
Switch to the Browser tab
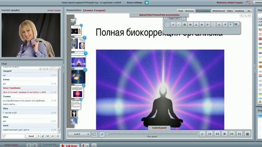(x=190, y=11)
